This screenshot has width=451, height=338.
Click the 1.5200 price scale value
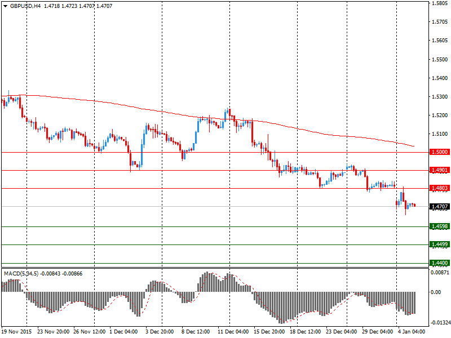(x=440, y=115)
